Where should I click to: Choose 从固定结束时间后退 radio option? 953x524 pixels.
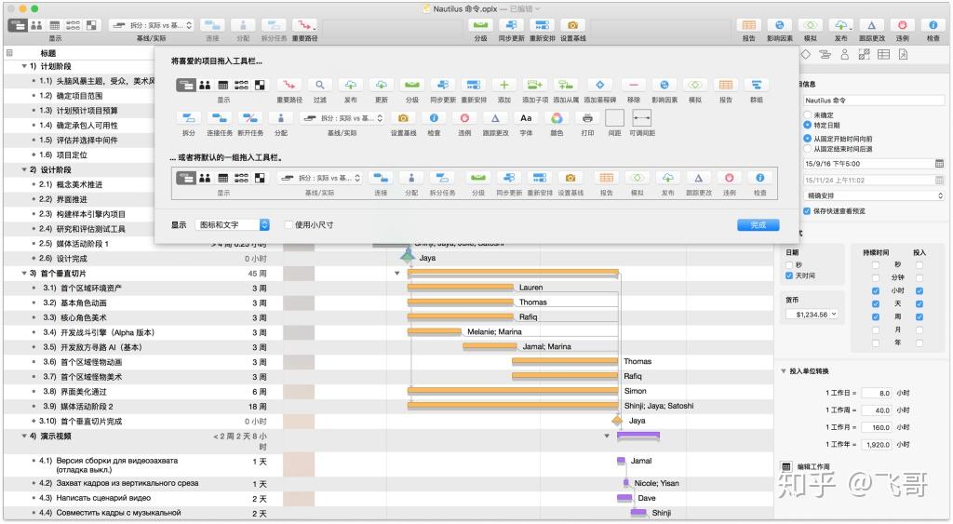pyautogui.click(x=807, y=148)
